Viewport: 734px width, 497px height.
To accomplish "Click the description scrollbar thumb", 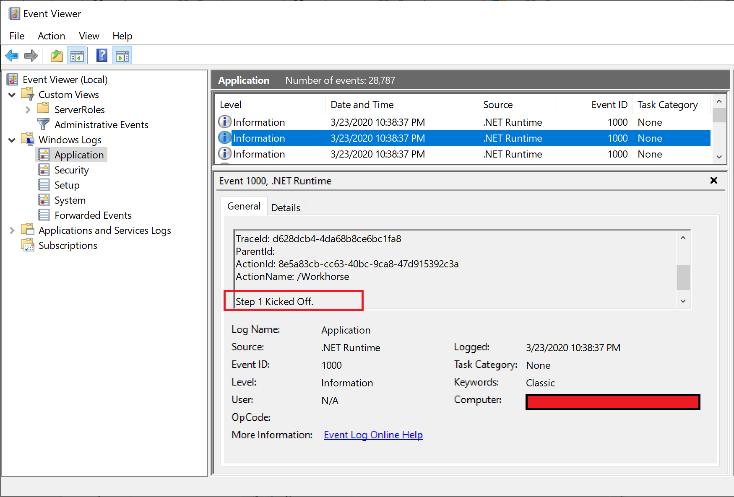I will (683, 277).
